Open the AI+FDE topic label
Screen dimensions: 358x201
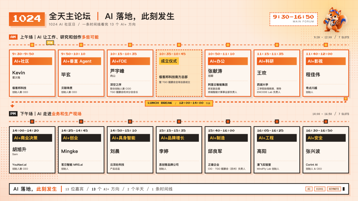pyautogui.click(x=130, y=61)
